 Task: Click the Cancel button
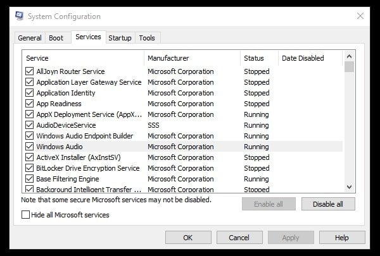tap(239, 238)
